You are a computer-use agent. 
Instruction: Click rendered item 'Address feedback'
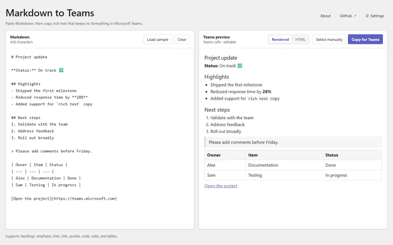[x=227, y=124]
